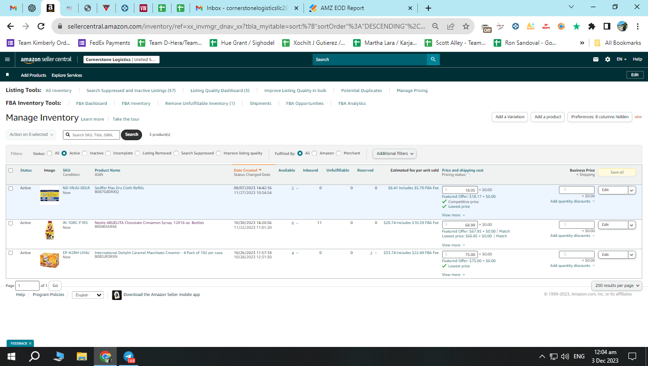Toggle the select-all checkbox in table header

coord(10,170)
